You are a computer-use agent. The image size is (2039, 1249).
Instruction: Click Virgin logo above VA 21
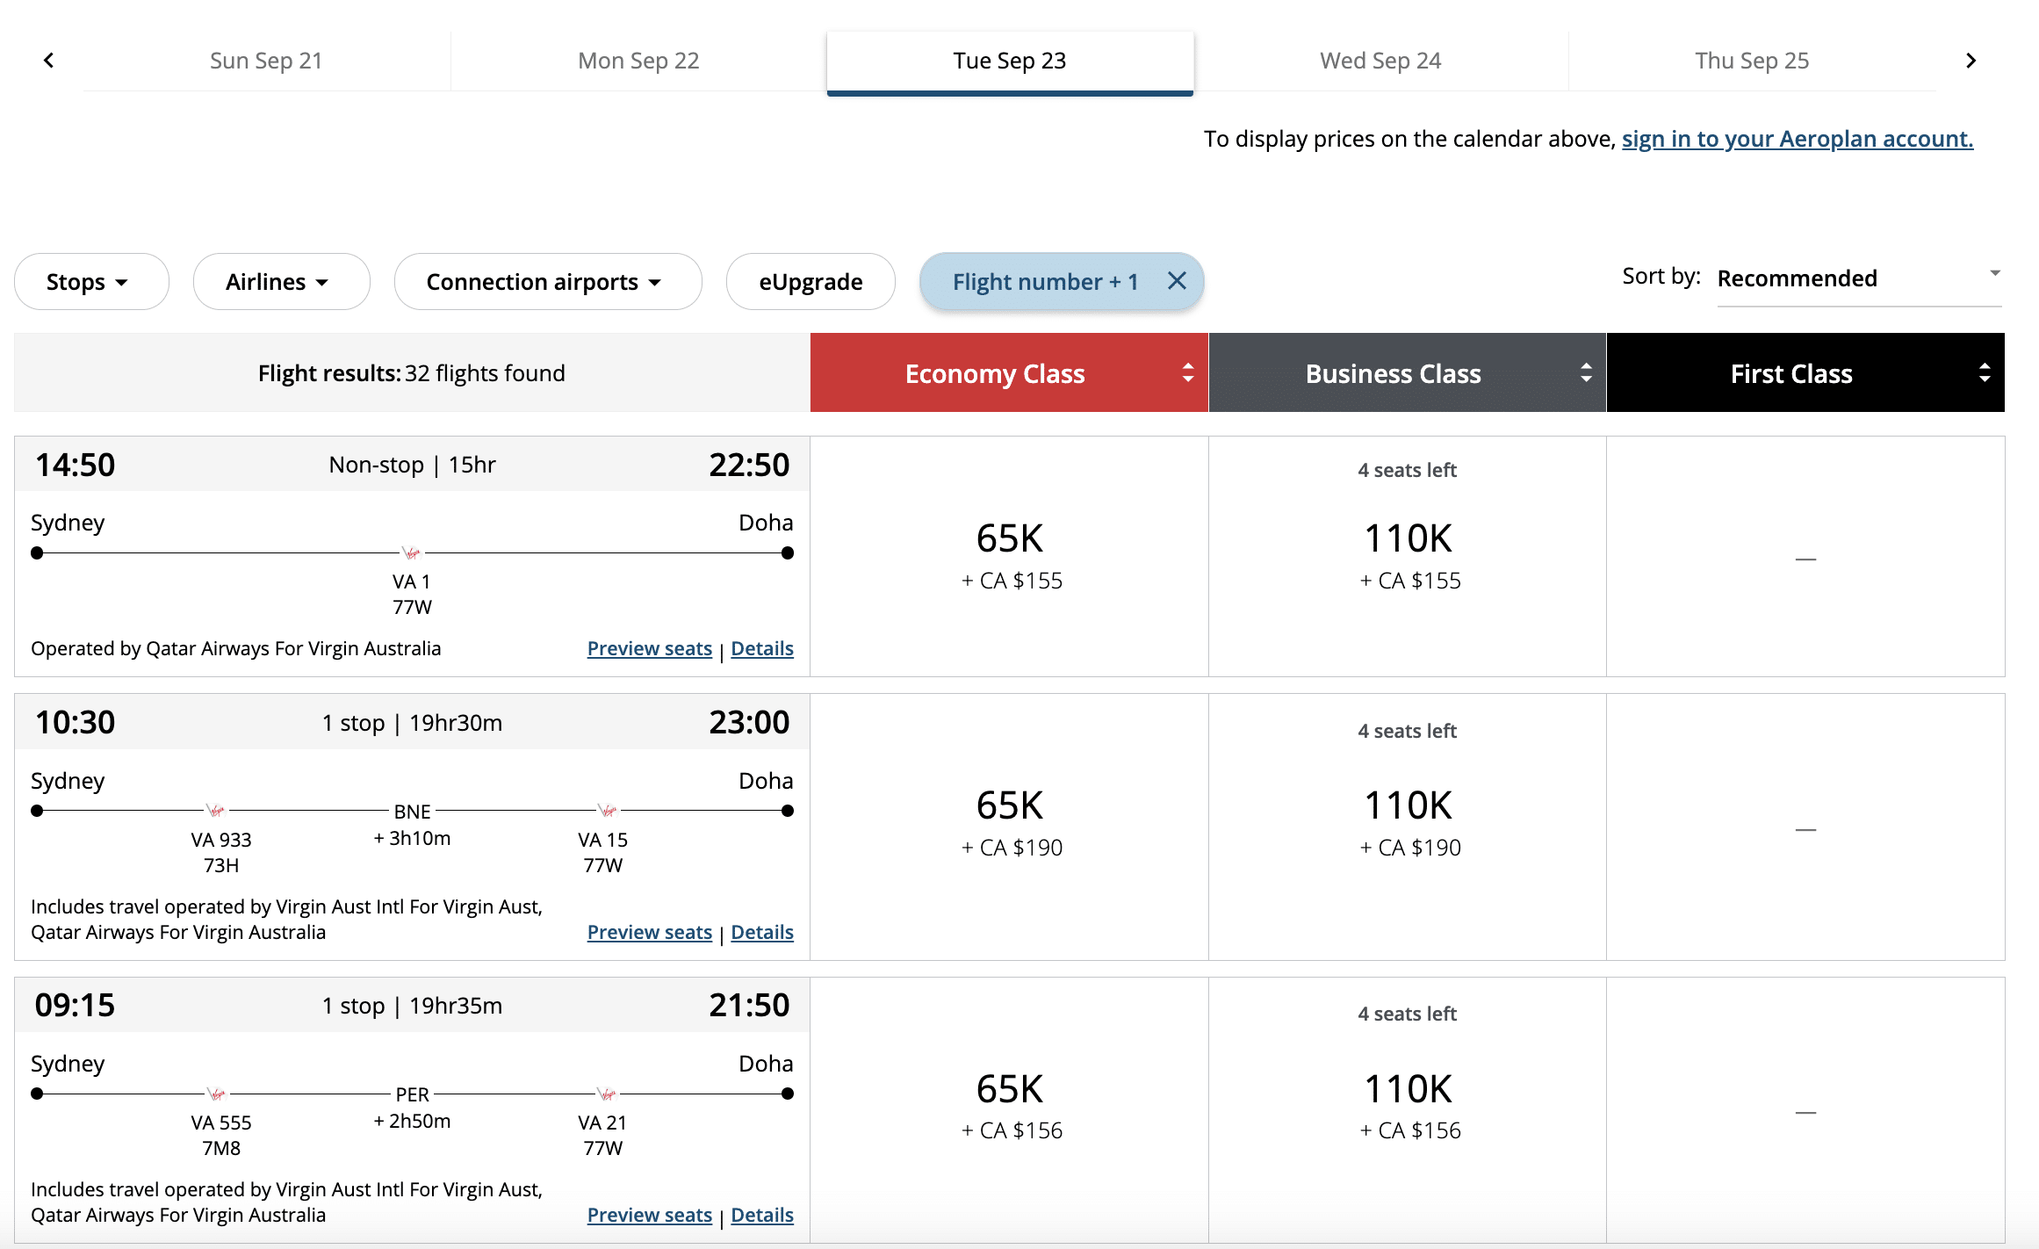click(607, 1094)
